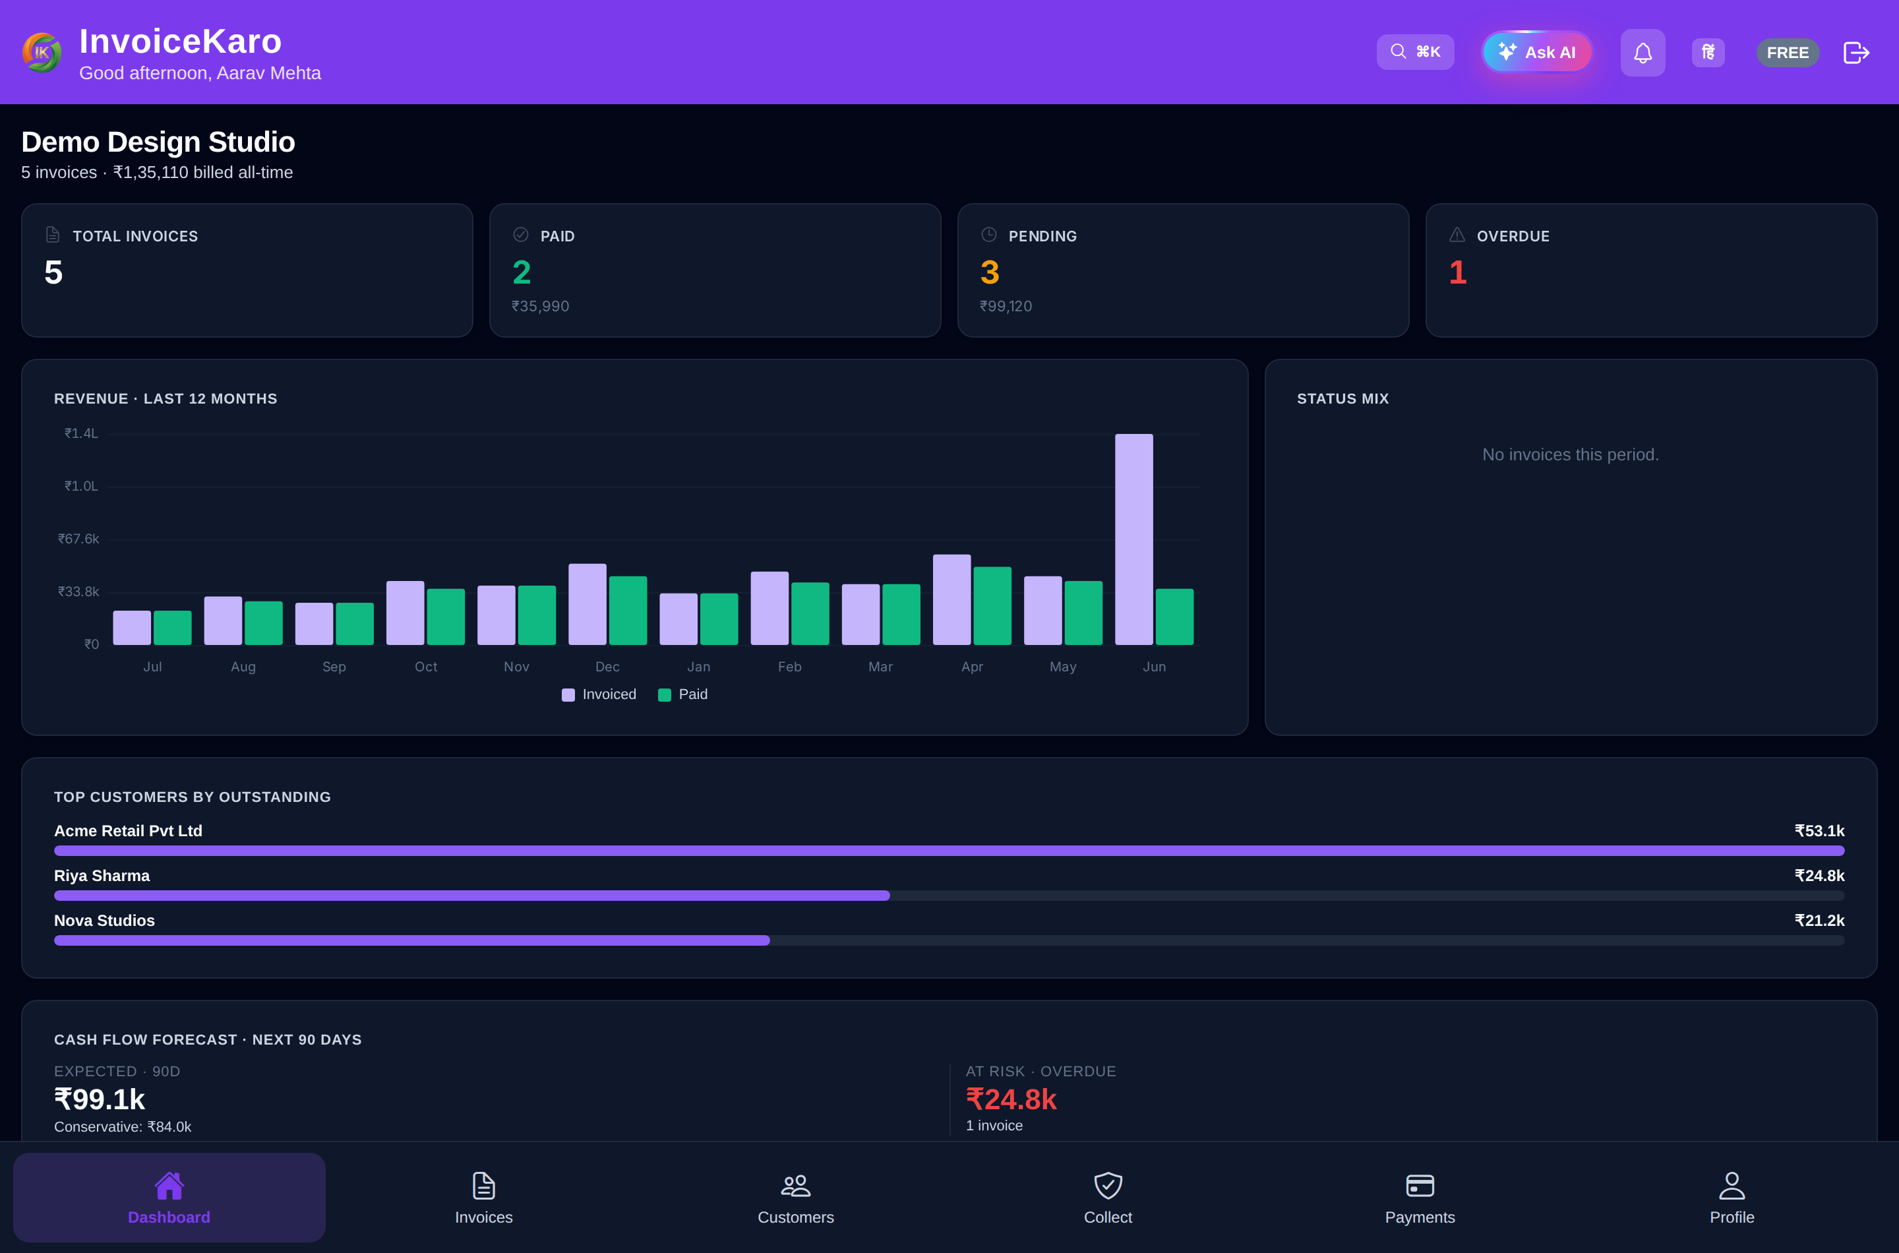Switch to the Payments tab label
1899x1253 pixels.
1420,1217
